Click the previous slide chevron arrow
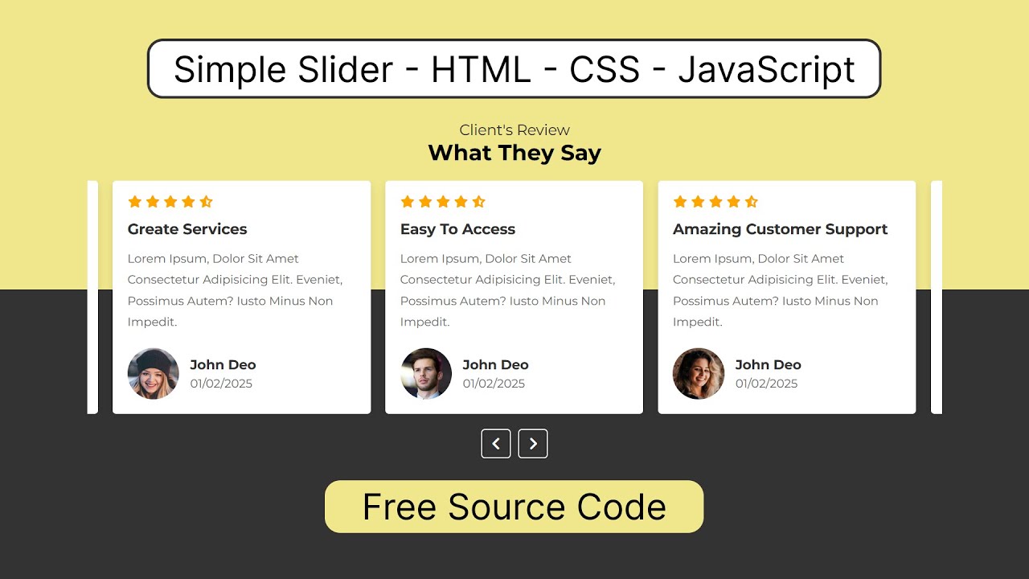Image resolution: width=1029 pixels, height=579 pixels. coord(496,443)
